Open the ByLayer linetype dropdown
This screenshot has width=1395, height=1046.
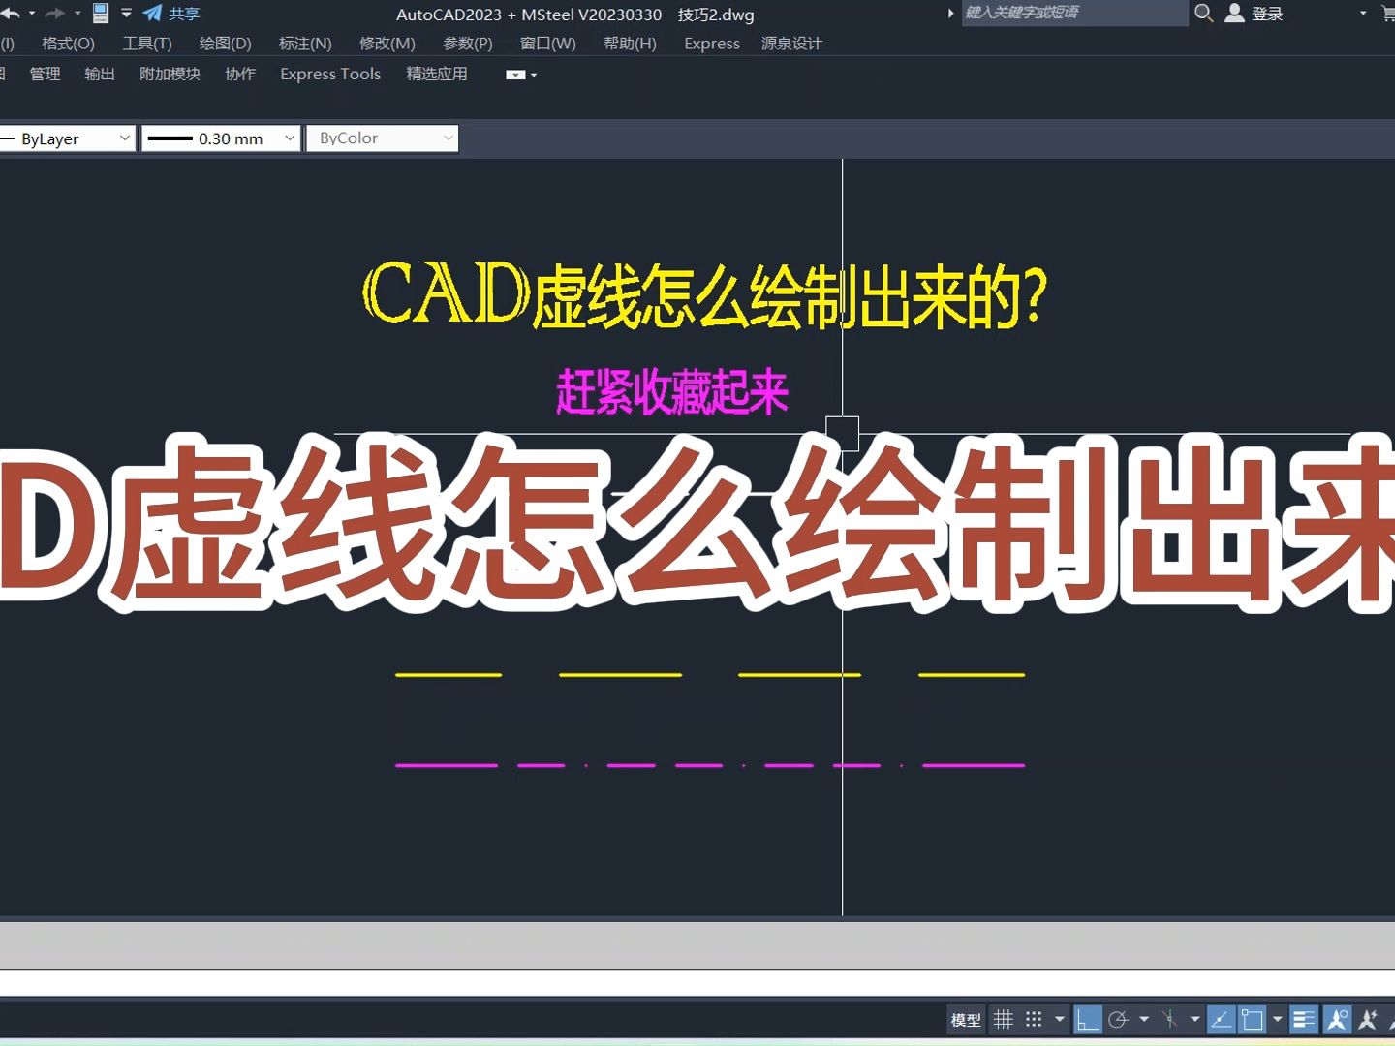click(124, 138)
